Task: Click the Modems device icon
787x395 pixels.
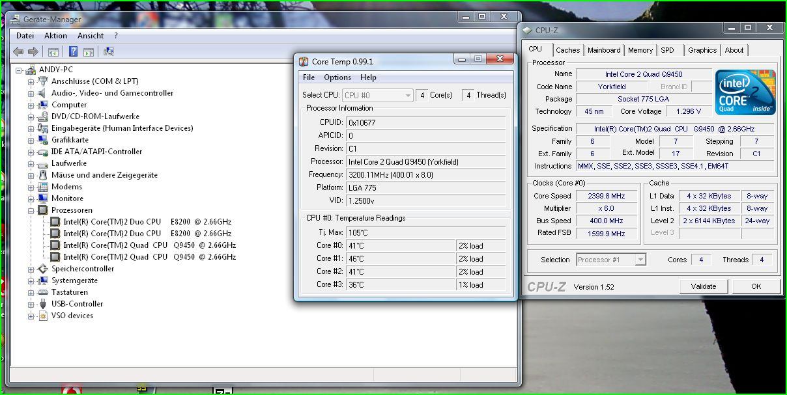Action: [x=43, y=187]
